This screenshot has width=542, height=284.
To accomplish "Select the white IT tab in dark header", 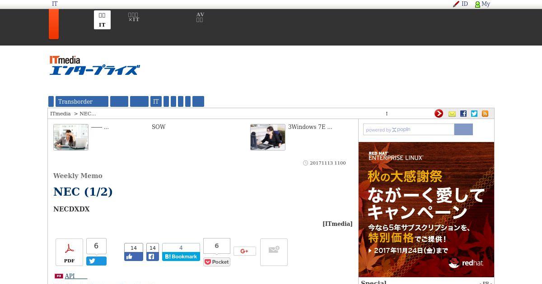I will tap(102, 20).
